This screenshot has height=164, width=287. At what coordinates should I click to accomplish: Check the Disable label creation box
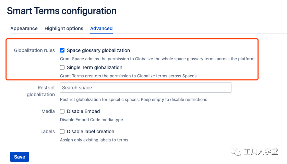pyautogui.click(x=62, y=131)
